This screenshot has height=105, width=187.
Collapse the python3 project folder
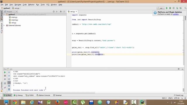pos(4,14)
